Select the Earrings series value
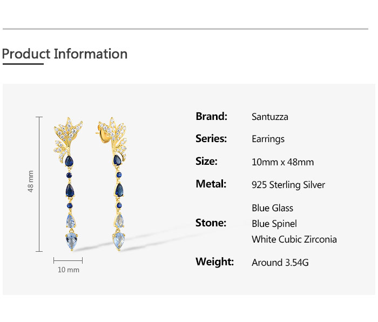Viewport: 378px width, 322px height. (x=268, y=139)
